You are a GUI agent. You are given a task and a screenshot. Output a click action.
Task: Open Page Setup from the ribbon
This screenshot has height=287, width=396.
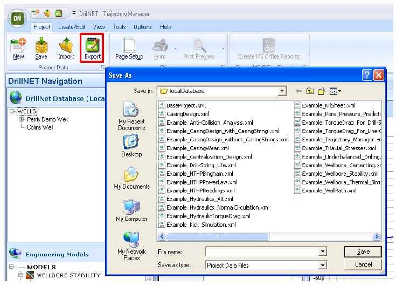pyautogui.click(x=129, y=48)
